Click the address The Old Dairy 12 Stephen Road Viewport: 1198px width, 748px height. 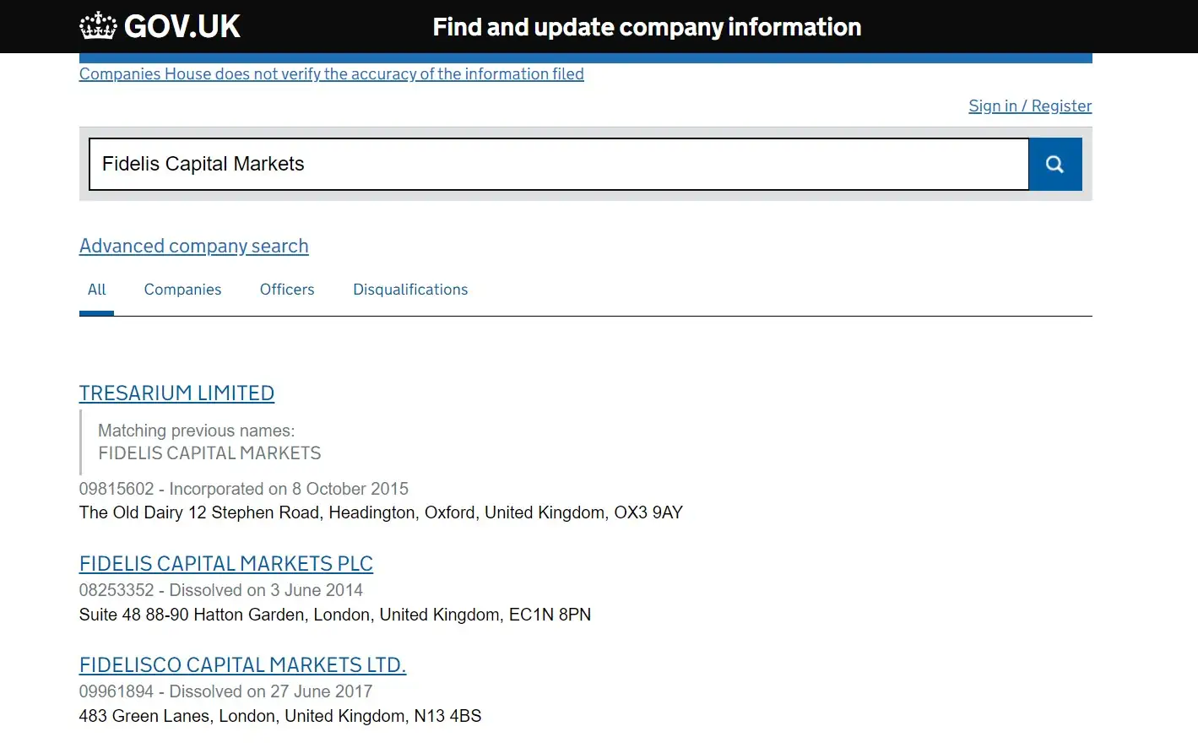(x=381, y=512)
